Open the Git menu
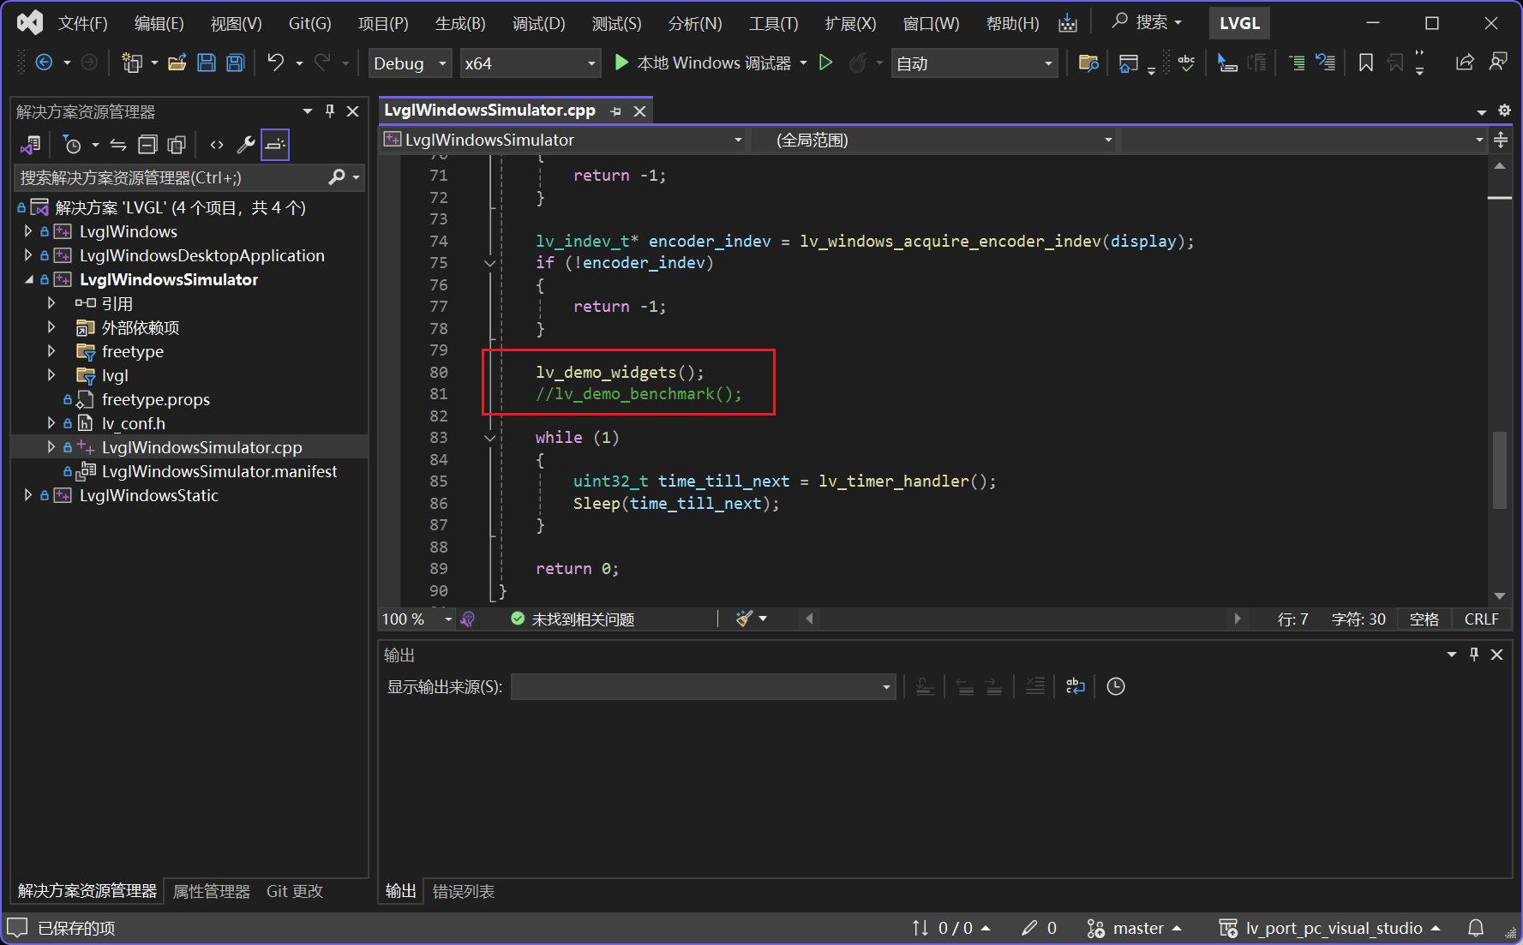1523x945 pixels. click(309, 23)
